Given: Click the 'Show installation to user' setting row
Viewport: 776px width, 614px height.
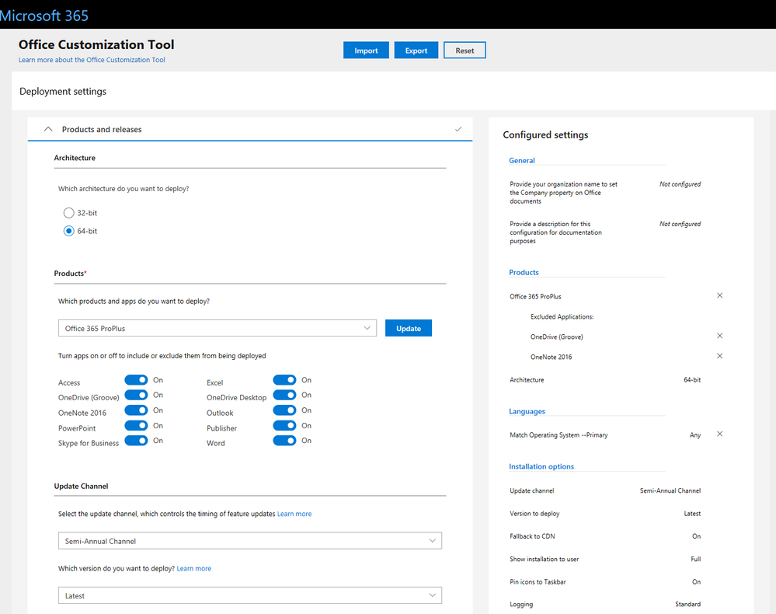Looking at the screenshot, I should [x=605, y=559].
